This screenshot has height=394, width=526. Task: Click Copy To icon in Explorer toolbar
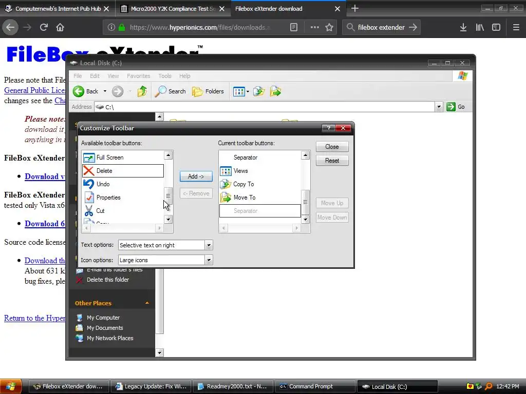tap(259, 91)
